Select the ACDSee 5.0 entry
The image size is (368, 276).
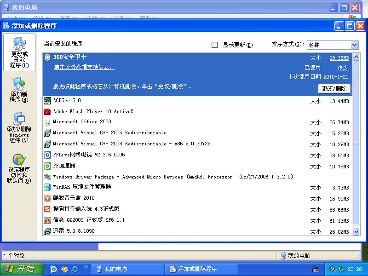197,101
